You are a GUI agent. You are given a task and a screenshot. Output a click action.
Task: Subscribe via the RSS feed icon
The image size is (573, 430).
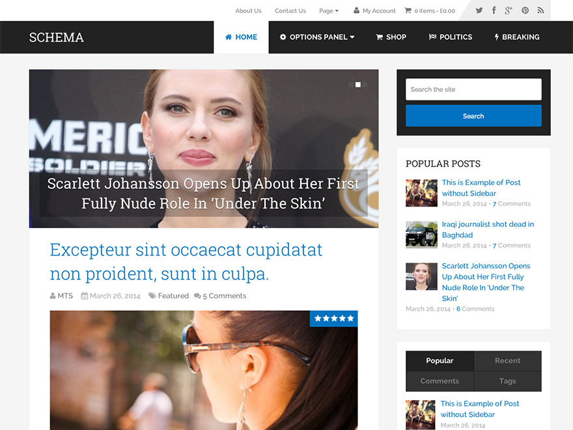click(x=540, y=10)
